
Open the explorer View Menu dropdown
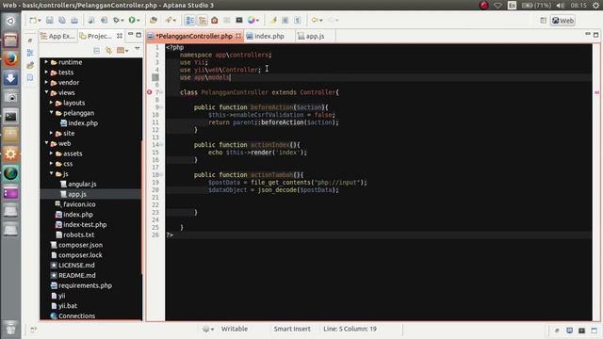coord(138,49)
